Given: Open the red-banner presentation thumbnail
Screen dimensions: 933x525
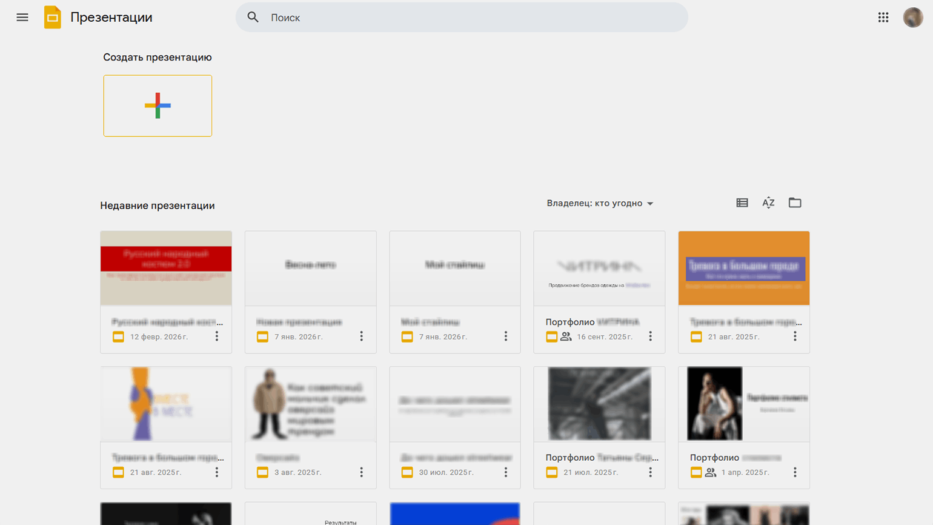Looking at the screenshot, I should pyautogui.click(x=166, y=268).
